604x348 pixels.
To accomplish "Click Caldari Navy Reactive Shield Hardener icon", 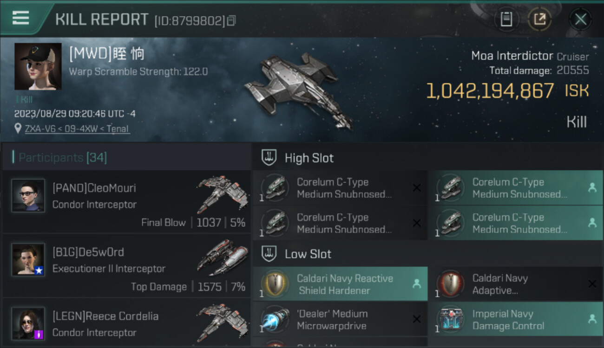I will [x=275, y=284].
